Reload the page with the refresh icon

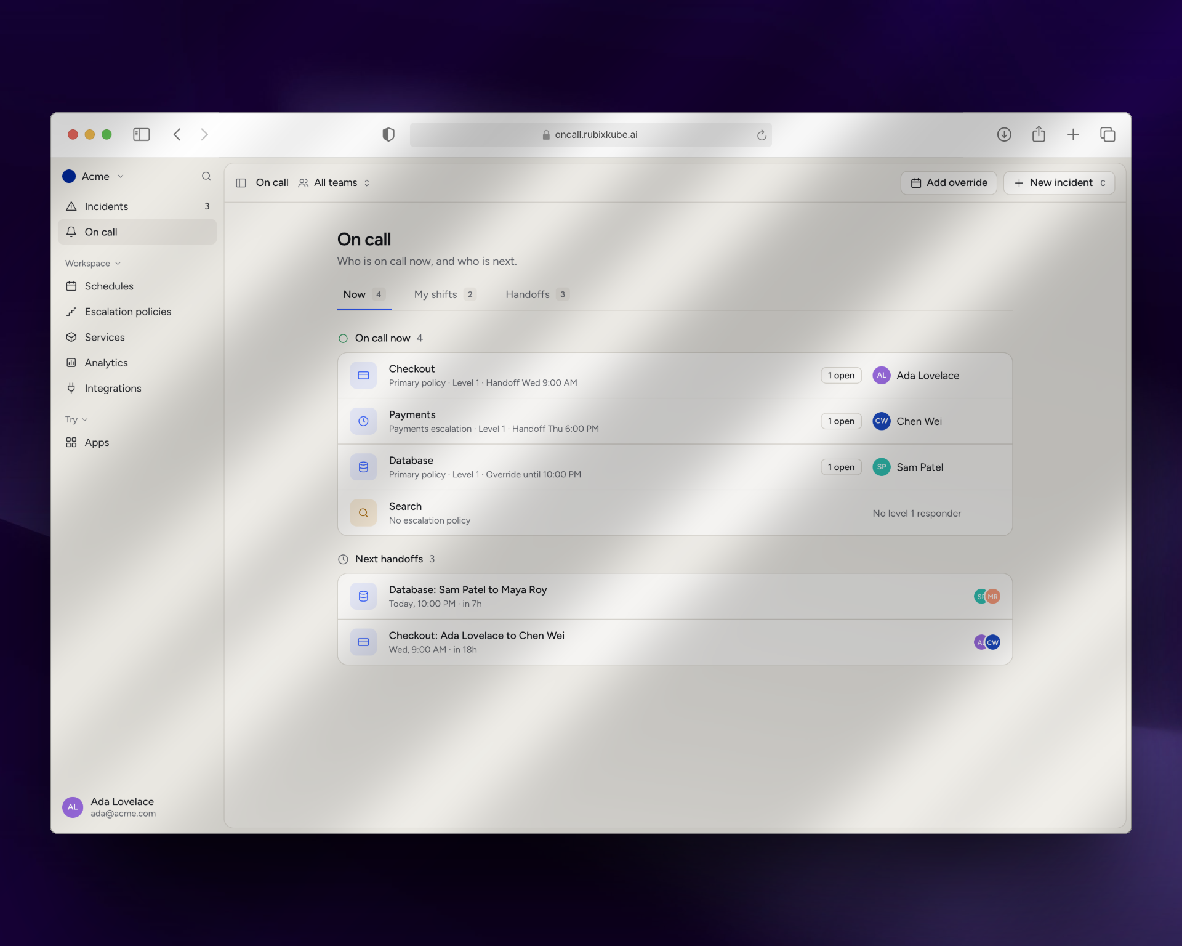coord(762,135)
